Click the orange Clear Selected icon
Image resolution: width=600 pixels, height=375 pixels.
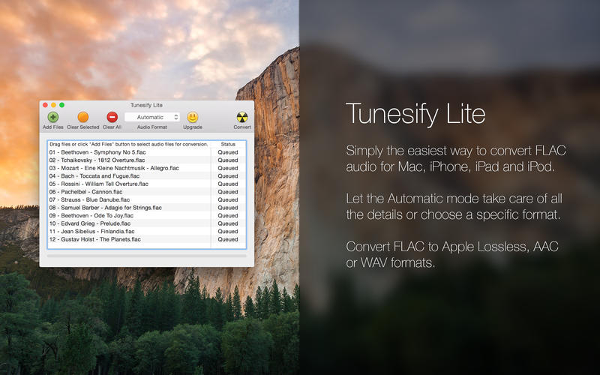[x=83, y=117]
